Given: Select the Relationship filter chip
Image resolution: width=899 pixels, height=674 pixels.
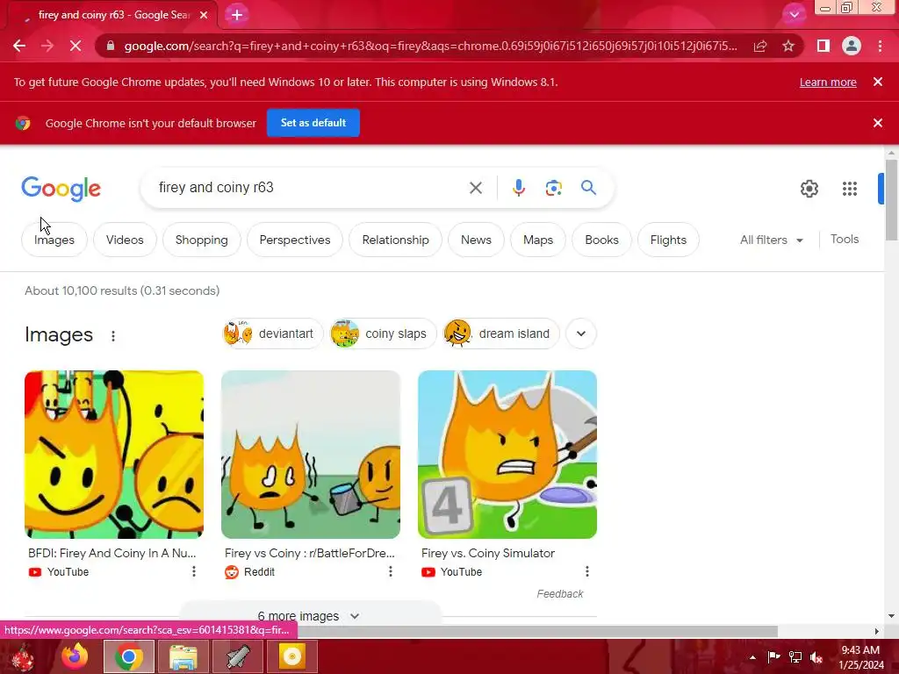Looking at the screenshot, I should (395, 240).
